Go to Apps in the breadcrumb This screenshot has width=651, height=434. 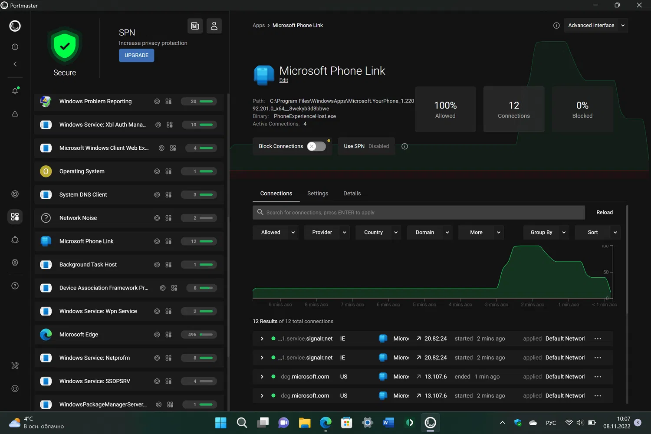259,26
